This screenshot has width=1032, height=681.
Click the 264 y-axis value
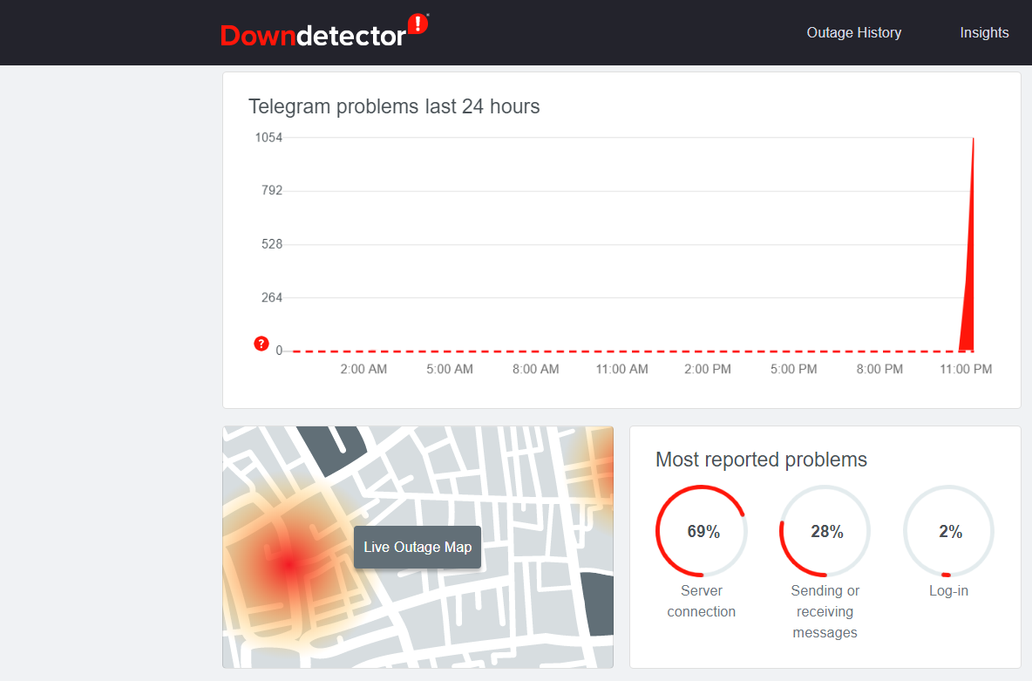coord(272,297)
